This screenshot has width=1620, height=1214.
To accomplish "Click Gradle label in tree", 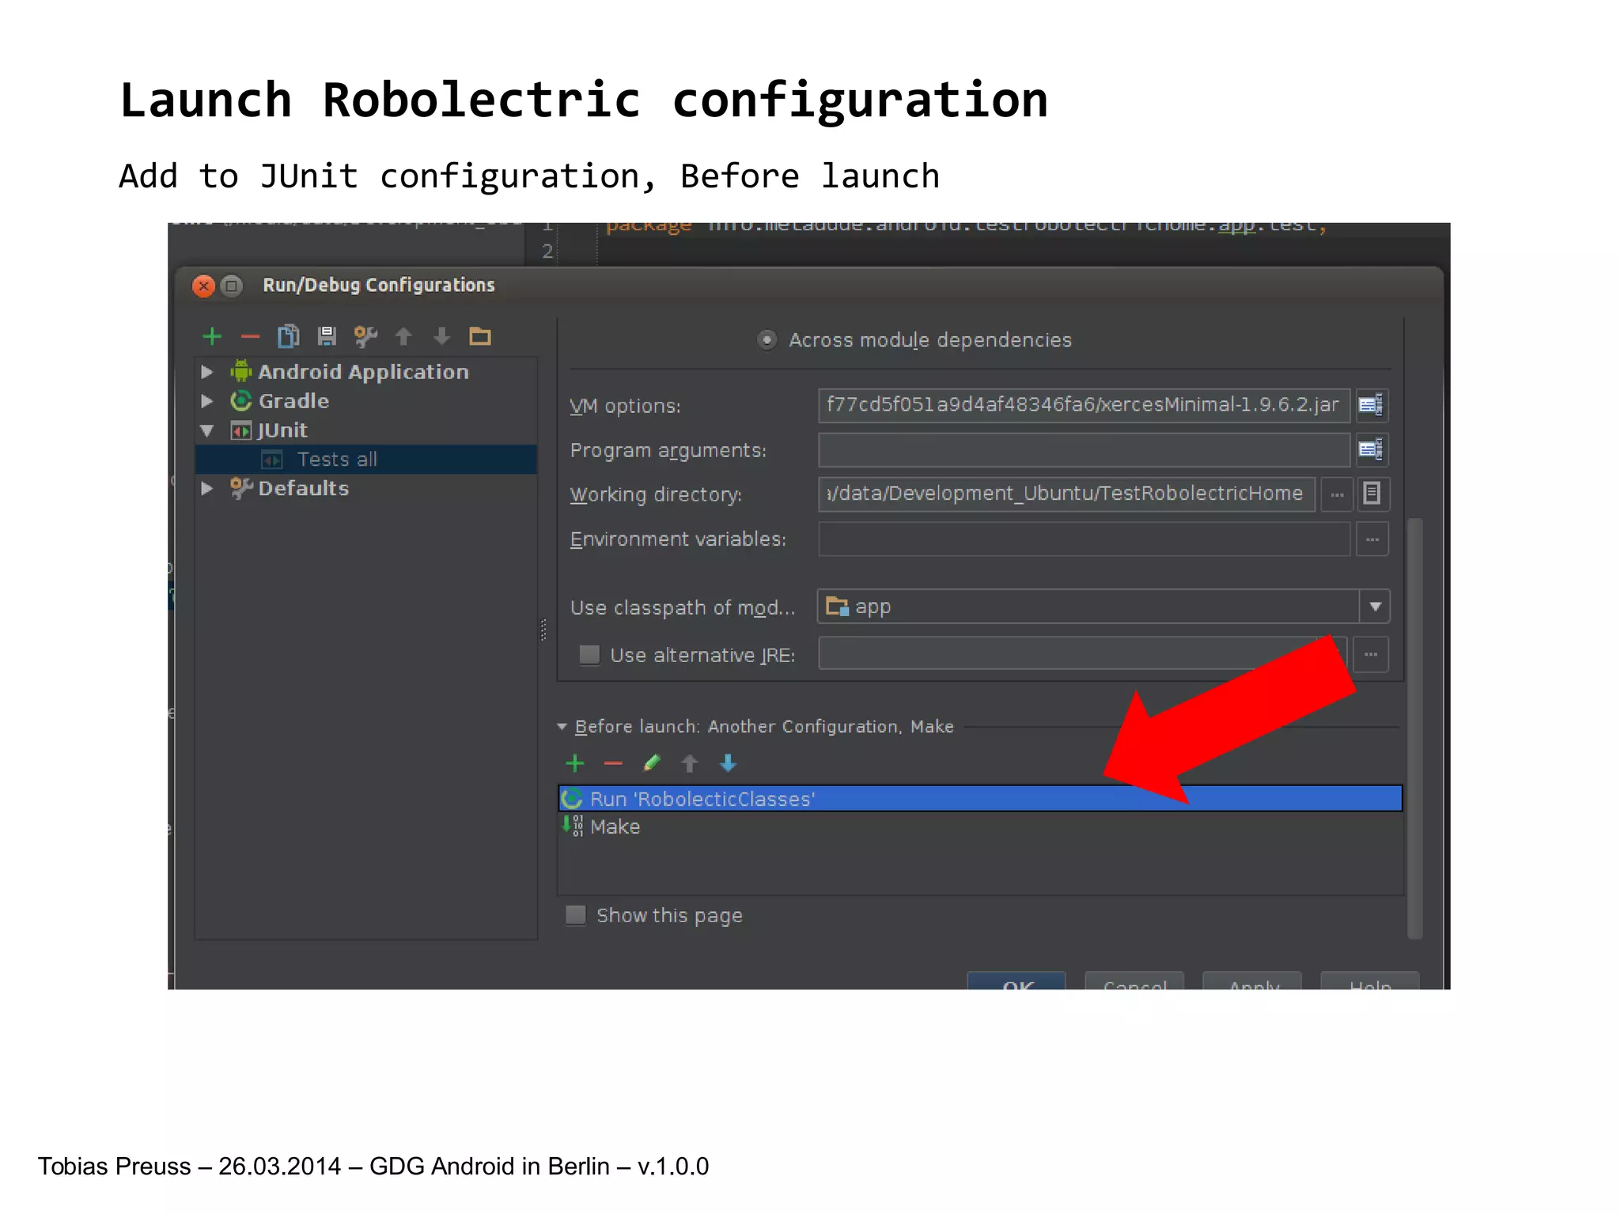I will pos(293,401).
